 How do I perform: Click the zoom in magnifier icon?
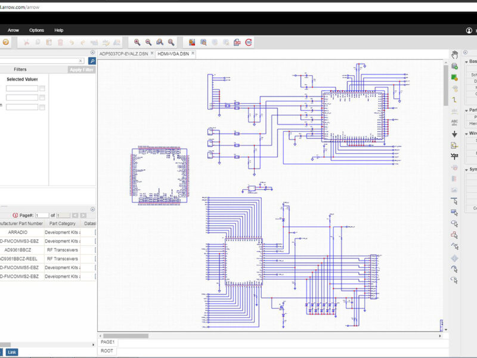point(137,42)
